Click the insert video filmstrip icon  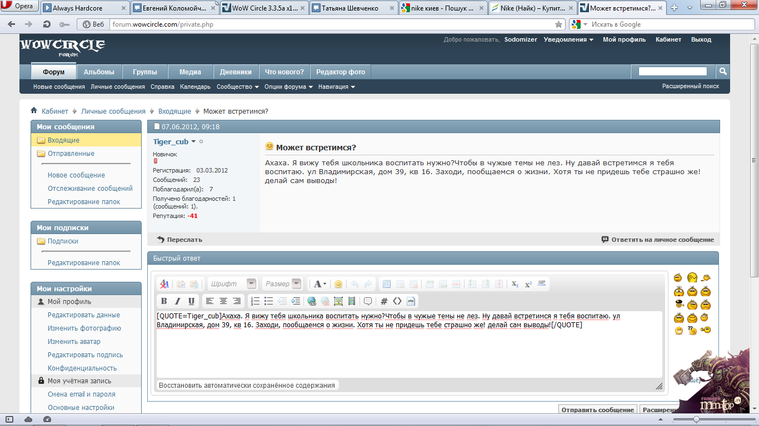point(352,301)
